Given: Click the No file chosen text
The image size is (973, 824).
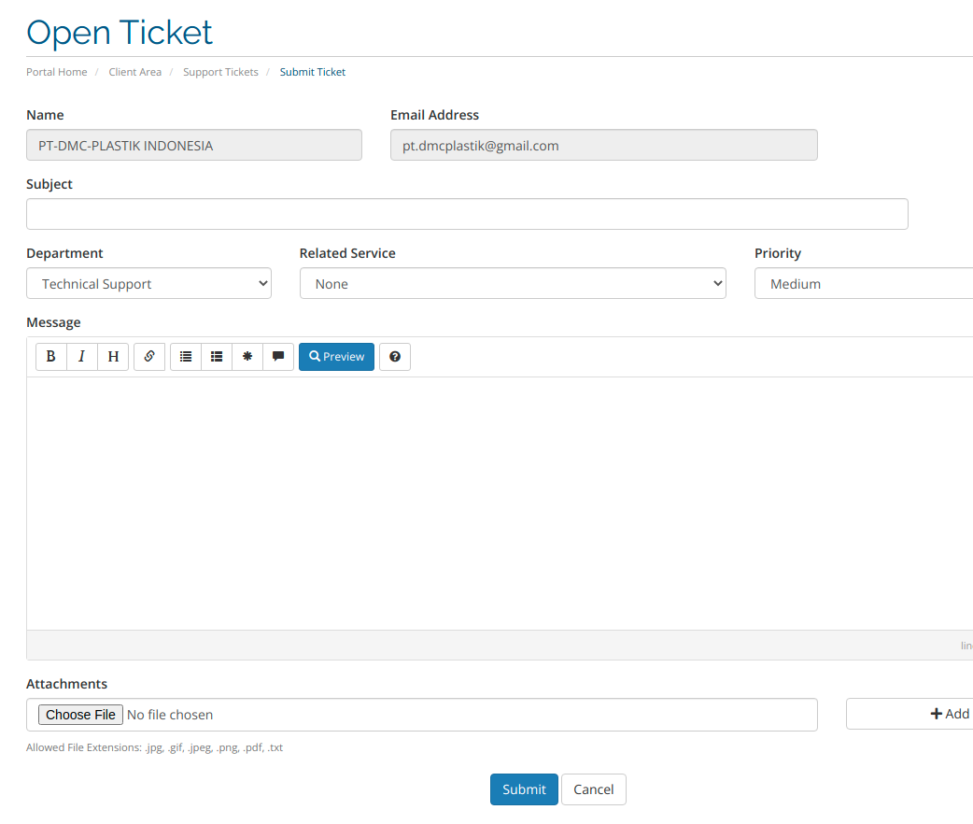Looking at the screenshot, I should (170, 715).
